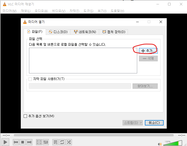Stop playback with the stop icon

(x=23, y=142)
